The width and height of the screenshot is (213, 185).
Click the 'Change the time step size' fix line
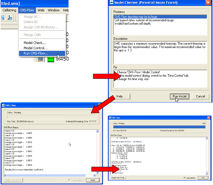coord(133,79)
